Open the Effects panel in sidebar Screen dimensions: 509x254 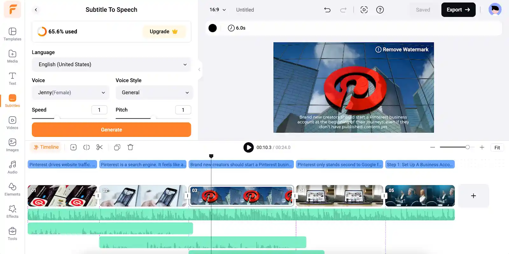click(x=12, y=212)
